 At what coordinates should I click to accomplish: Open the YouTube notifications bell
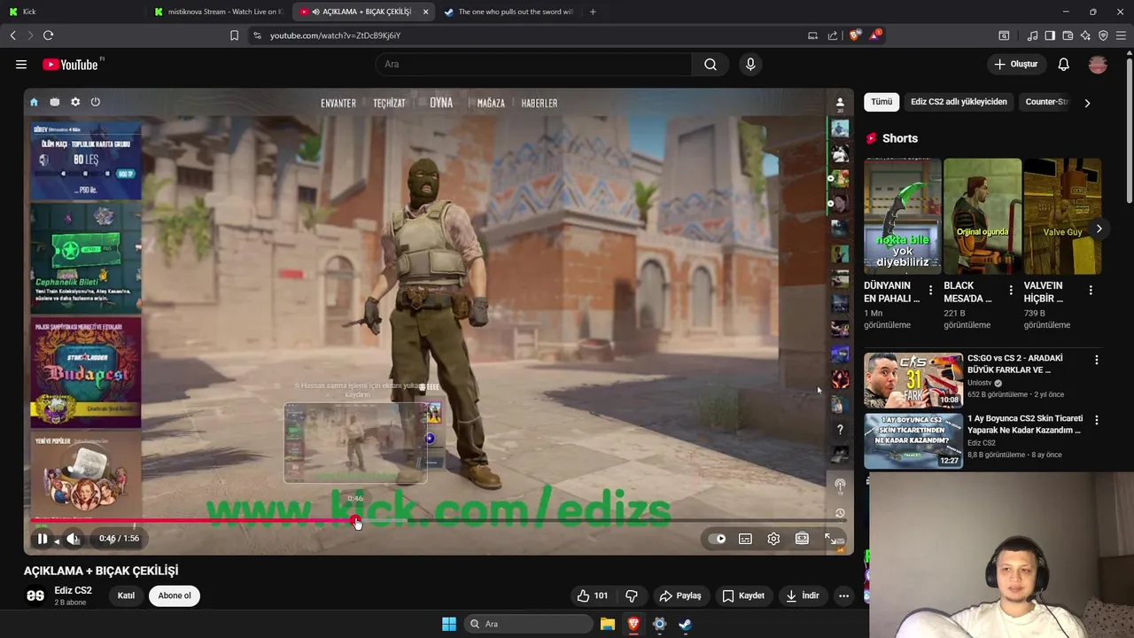coord(1064,64)
